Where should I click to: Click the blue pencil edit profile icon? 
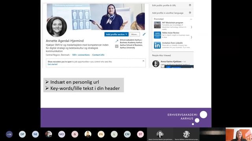click(144, 34)
